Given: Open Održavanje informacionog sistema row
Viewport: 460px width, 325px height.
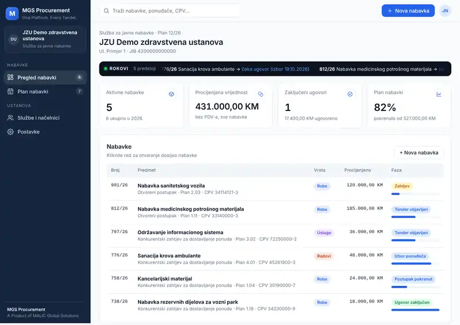Looking at the screenshot, I should pyautogui.click(x=275, y=235).
